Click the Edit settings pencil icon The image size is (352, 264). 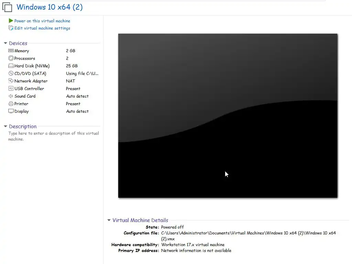[x=11, y=28]
